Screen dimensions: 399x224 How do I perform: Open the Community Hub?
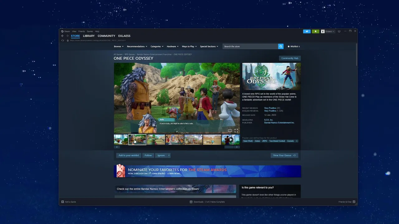290,58
